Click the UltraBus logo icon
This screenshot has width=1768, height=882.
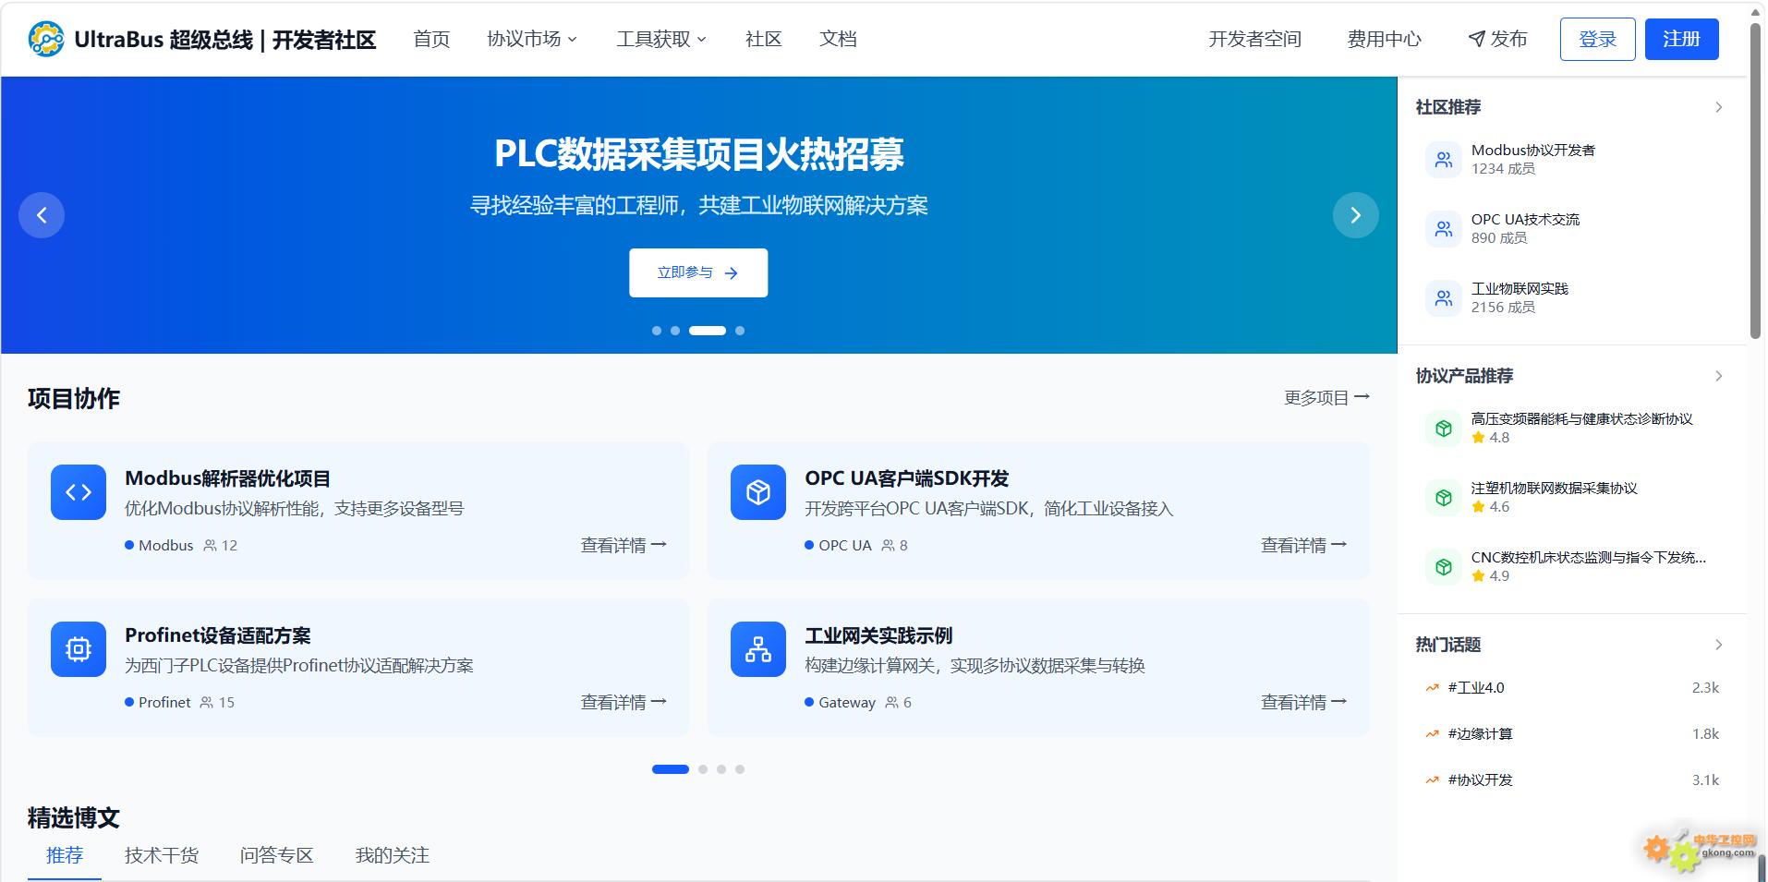(x=44, y=39)
